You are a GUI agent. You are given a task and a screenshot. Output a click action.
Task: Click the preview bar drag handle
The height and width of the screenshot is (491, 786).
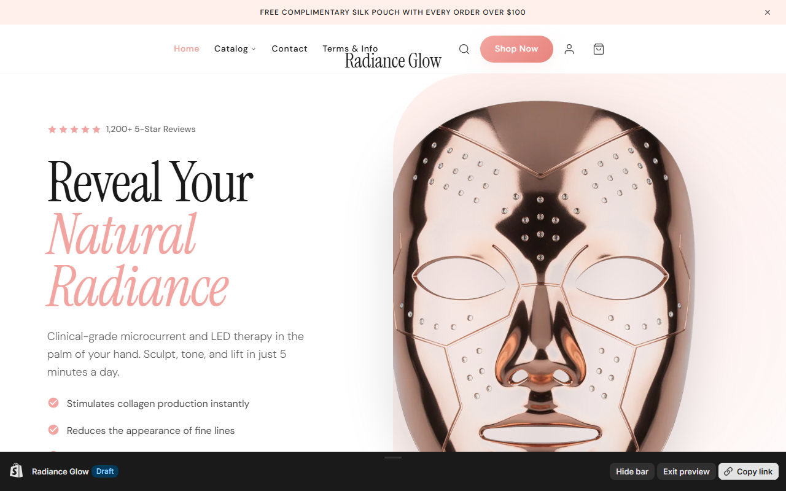tap(393, 457)
